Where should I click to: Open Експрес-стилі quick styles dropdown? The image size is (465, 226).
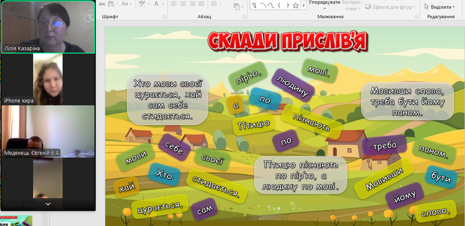352,5
